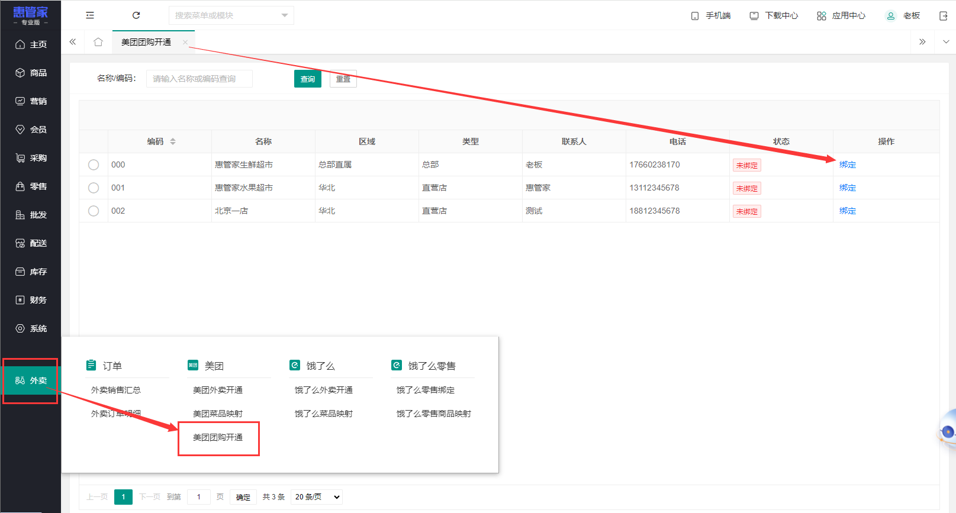Click the 手机端 mobile icon

(695, 16)
